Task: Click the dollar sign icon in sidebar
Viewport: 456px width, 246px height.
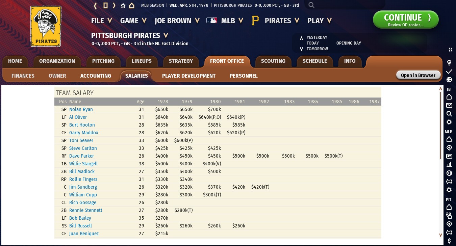Action: point(449,241)
